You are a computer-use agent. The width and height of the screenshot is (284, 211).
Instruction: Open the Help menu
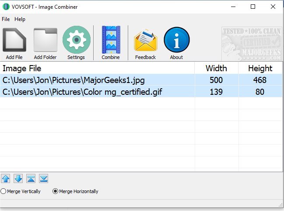point(20,19)
